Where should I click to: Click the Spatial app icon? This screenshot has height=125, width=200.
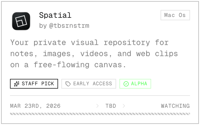[21, 21]
